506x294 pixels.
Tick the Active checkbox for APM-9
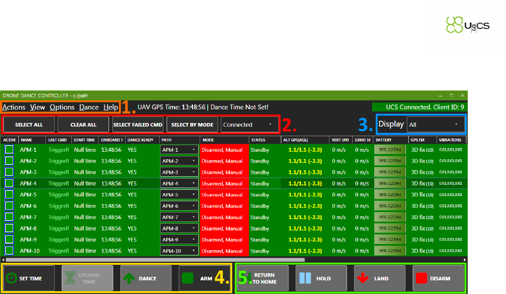(x=9, y=239)
